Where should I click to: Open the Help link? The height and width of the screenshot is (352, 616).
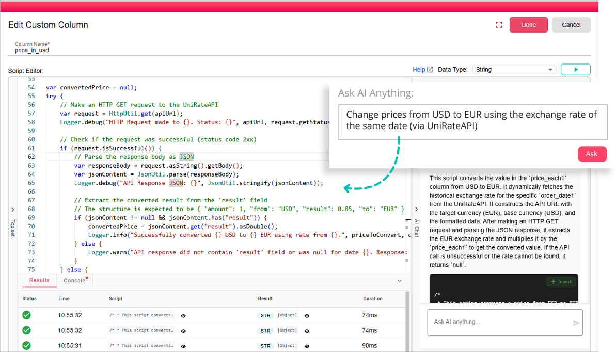(x=418, y=70)
